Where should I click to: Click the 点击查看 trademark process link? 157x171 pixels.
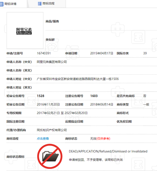coord(43,139)
